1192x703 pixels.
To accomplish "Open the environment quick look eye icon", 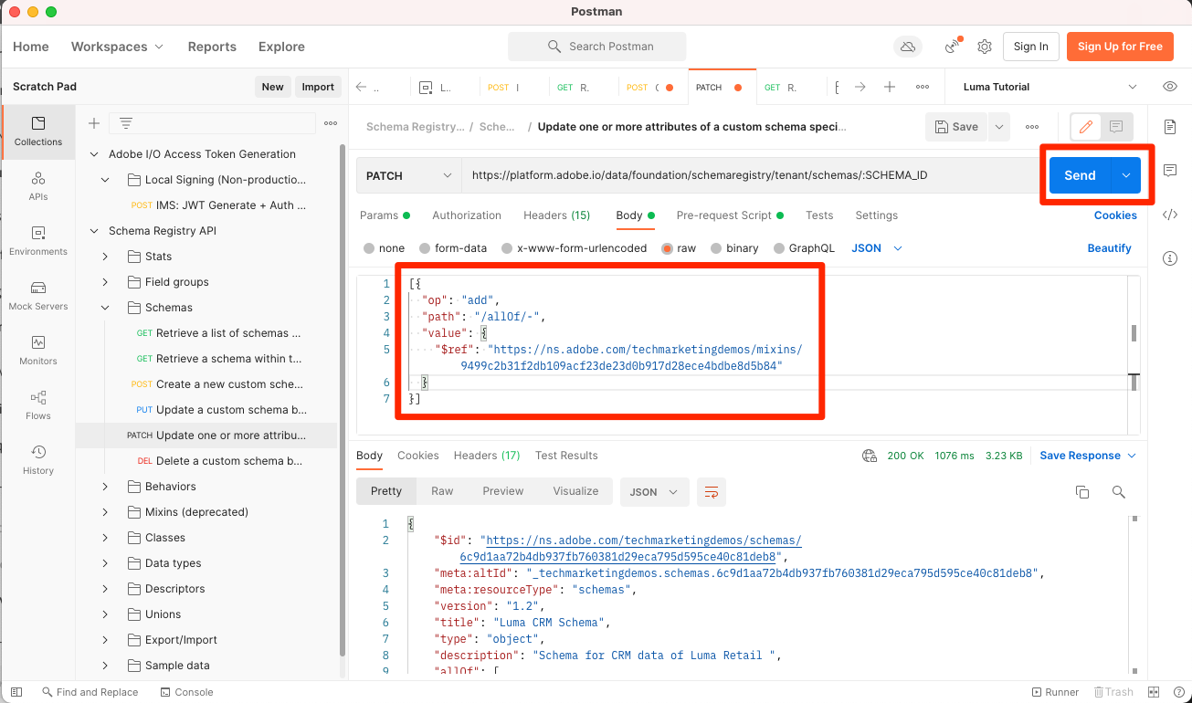I will pyautogui.click(x=1170, y=87).
